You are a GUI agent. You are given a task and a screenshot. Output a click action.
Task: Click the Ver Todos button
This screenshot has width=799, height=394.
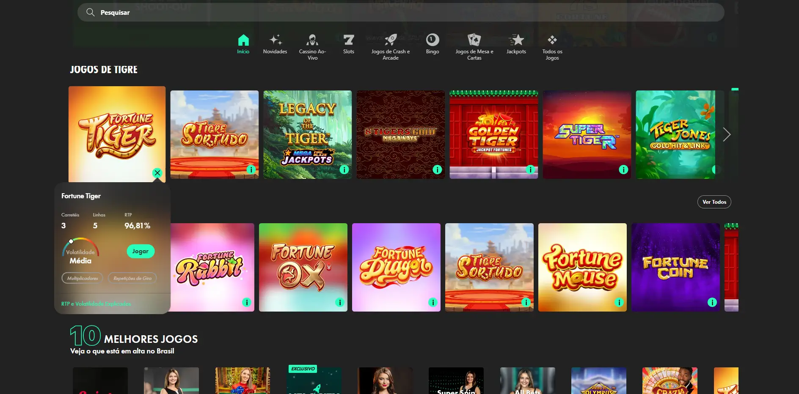click(x=714, y=202)
